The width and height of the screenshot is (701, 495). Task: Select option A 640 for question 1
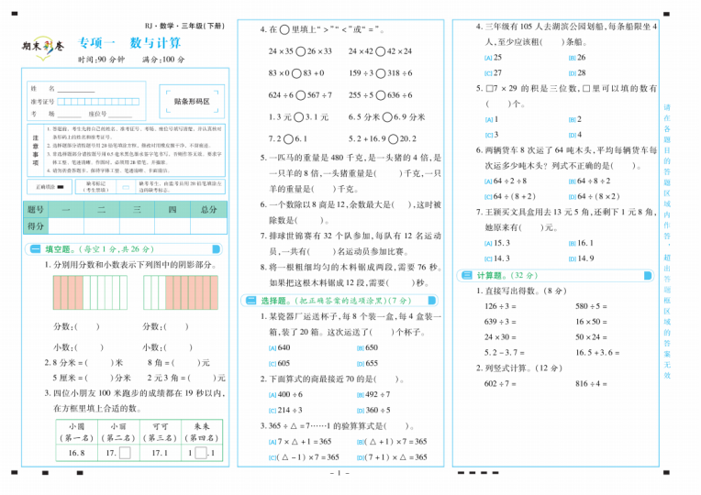click(x=272, y=347)
